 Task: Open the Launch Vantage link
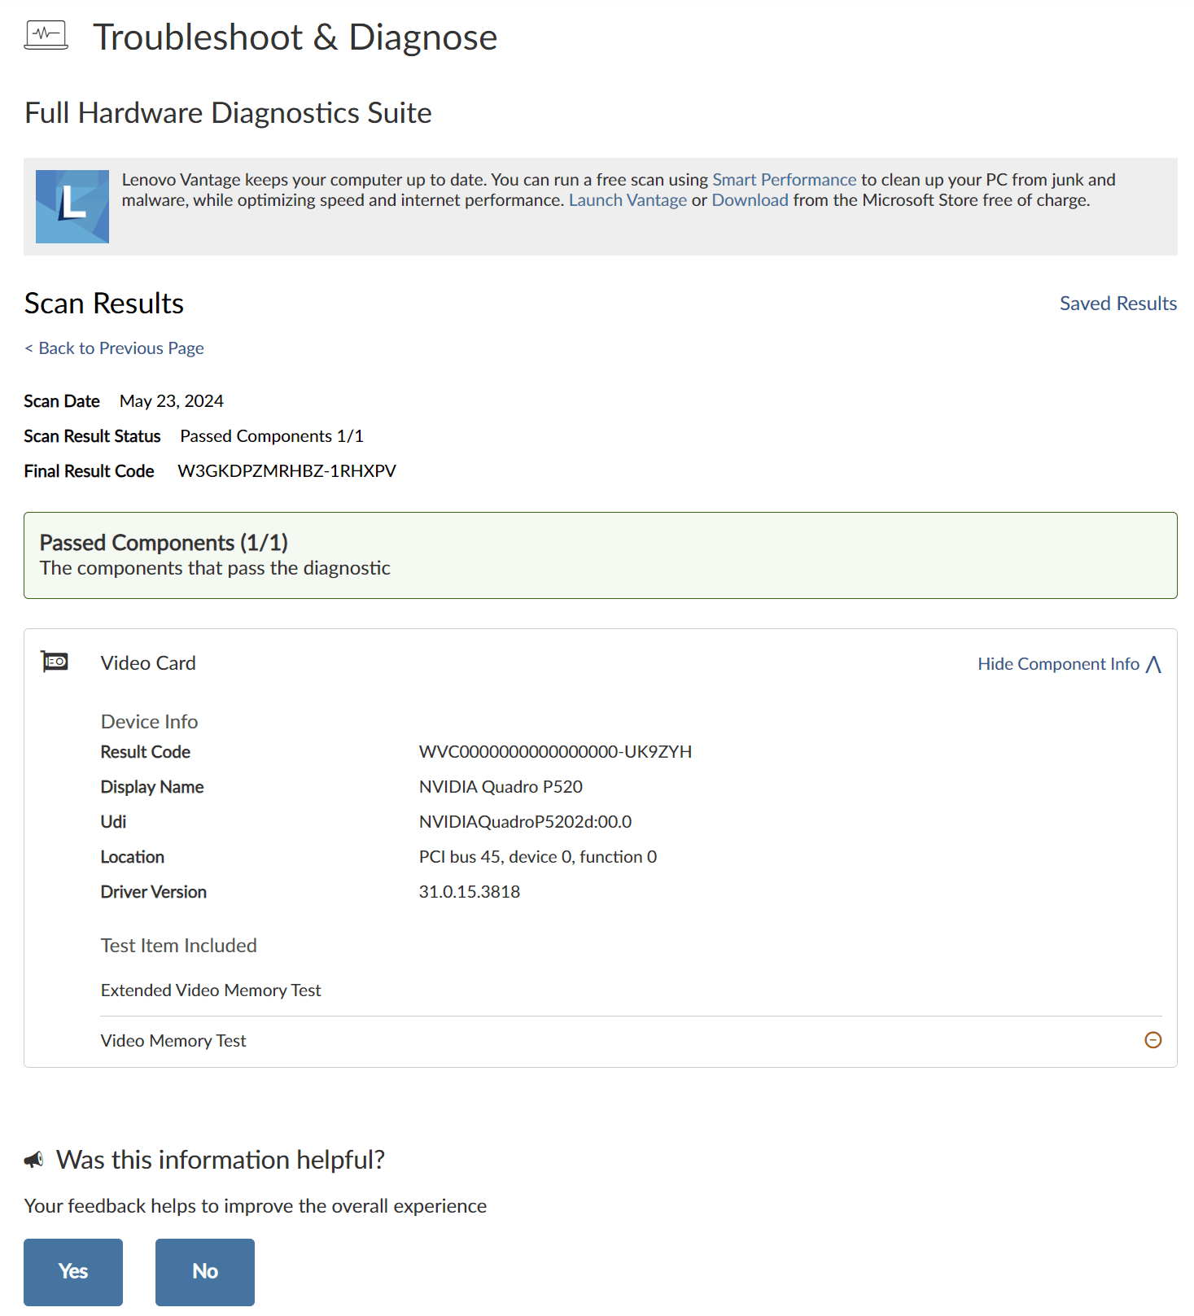pyautogui.click(x=628, y=200)
